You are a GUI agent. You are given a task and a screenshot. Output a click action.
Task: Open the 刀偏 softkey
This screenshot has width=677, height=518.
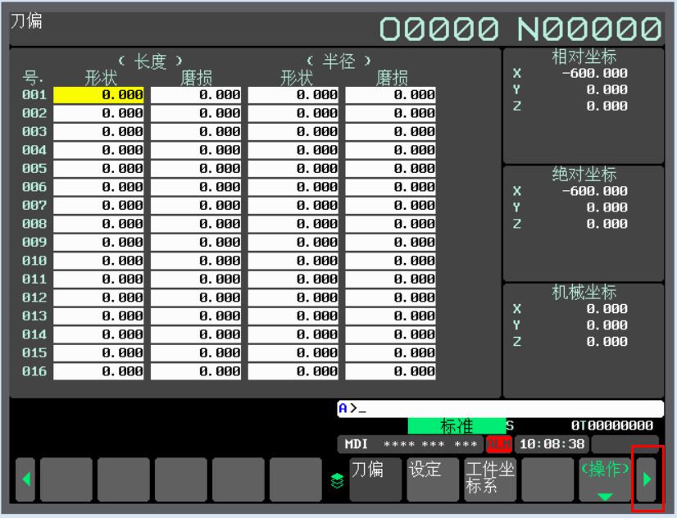(x=375, y=479)
